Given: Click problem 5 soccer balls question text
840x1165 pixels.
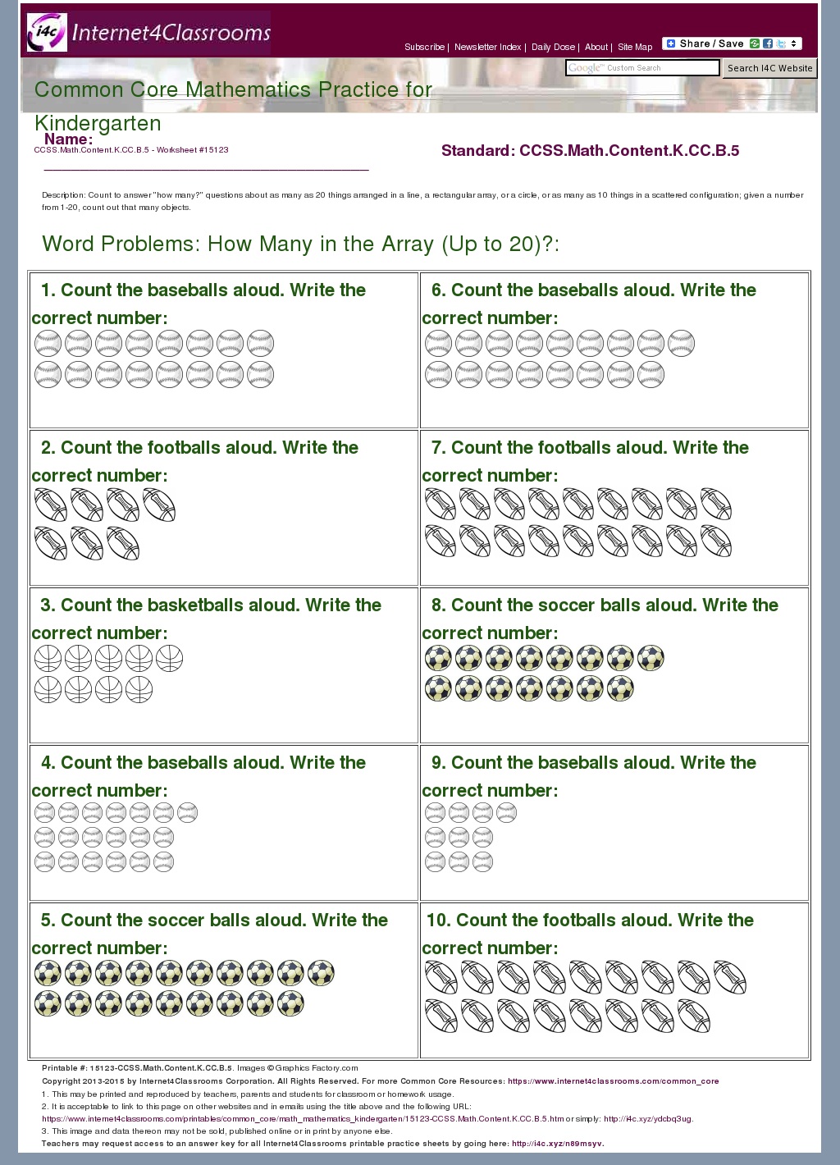Looking at the screenshot, I should (x=210, y=934).
